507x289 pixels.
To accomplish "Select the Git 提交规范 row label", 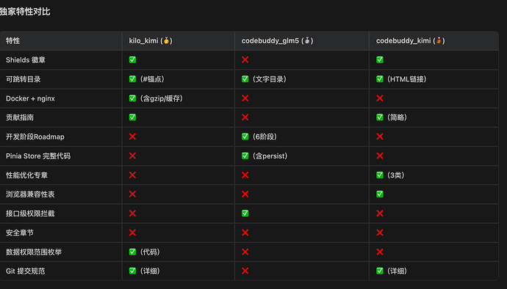I will pos(26,271).
